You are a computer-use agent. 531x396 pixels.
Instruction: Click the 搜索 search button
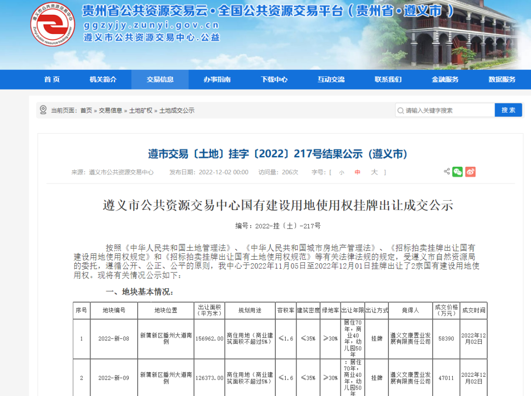point(508,110)
